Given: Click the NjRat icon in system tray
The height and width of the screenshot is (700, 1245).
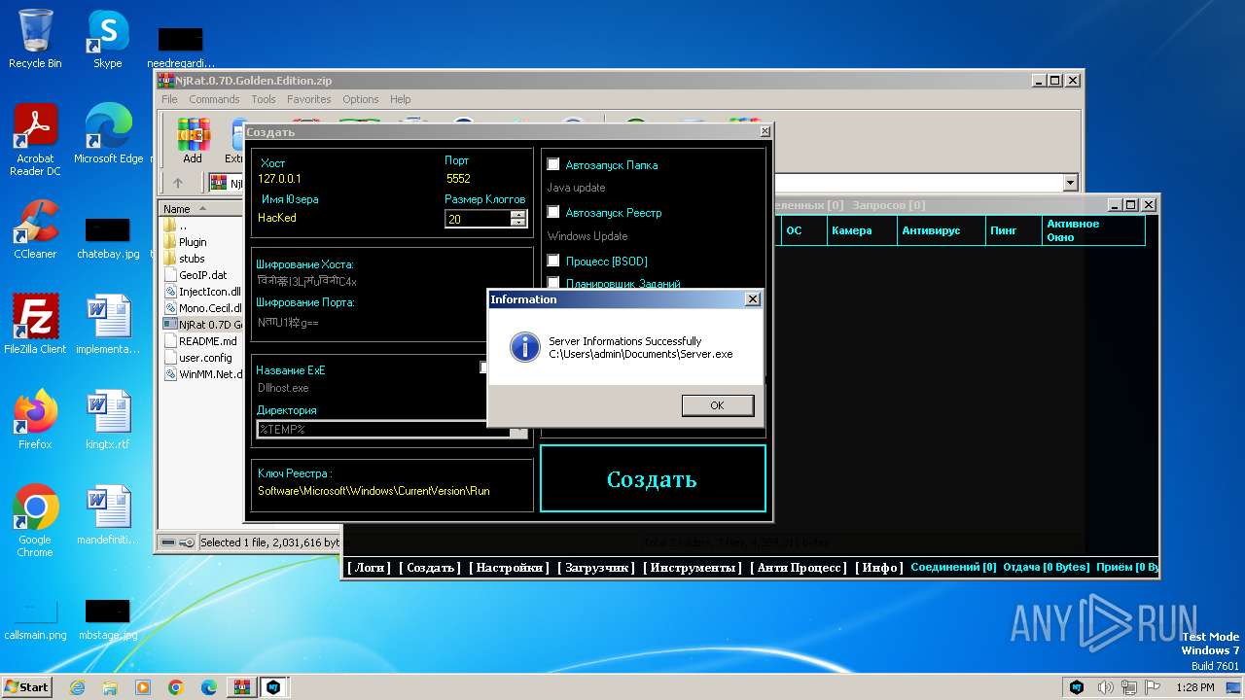Looking at the screenshot, I should (x=1077, y=687).
